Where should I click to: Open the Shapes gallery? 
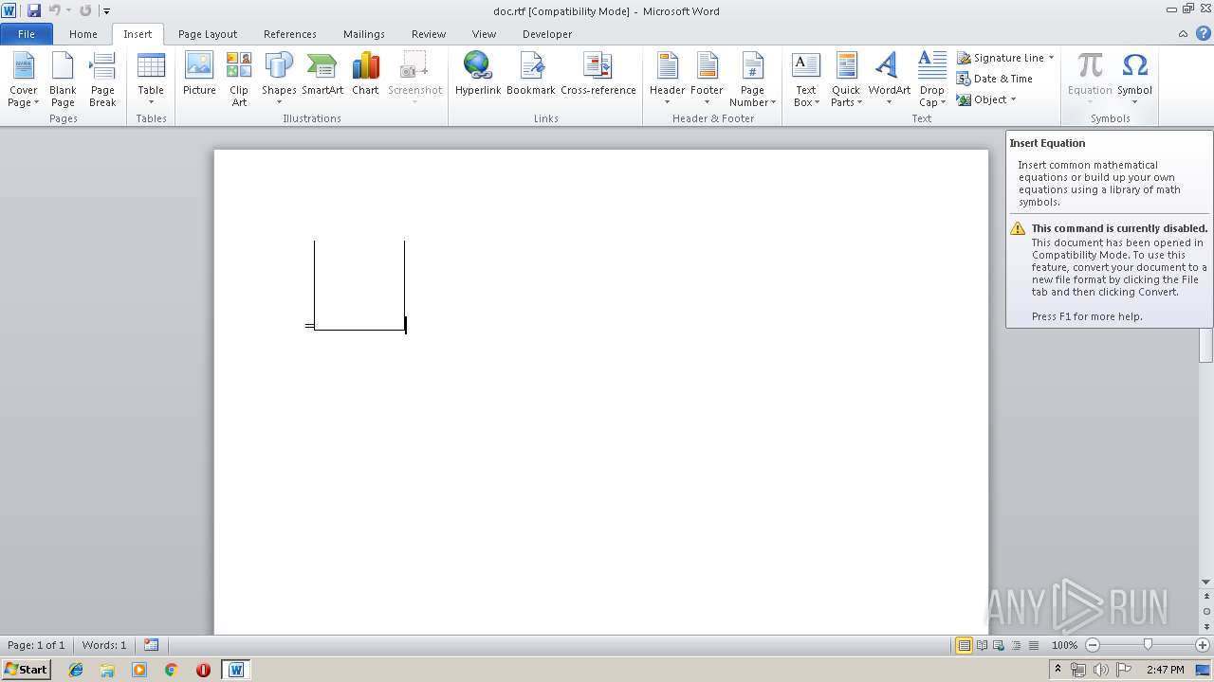279,80
